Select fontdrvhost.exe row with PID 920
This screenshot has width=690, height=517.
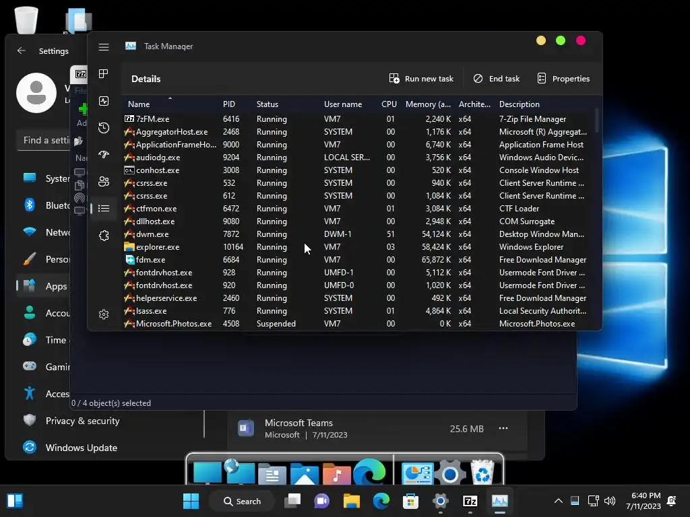(x=358, y=285)
